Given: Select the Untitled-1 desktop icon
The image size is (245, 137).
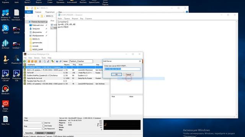Looking at the screenshot, I should [x=16, y=45].
